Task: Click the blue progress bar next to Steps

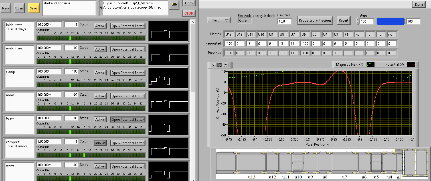Action: pos(390,21)
